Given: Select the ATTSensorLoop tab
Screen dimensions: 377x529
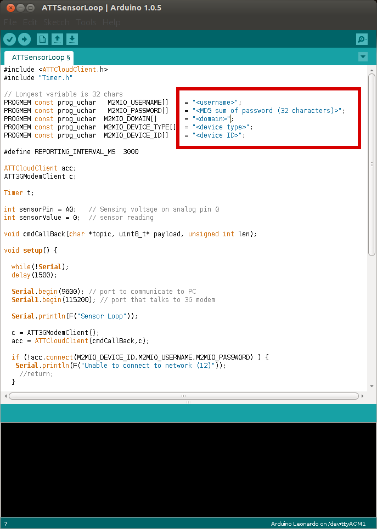Looking at the screenshot, I should click(x=38, y=57).
